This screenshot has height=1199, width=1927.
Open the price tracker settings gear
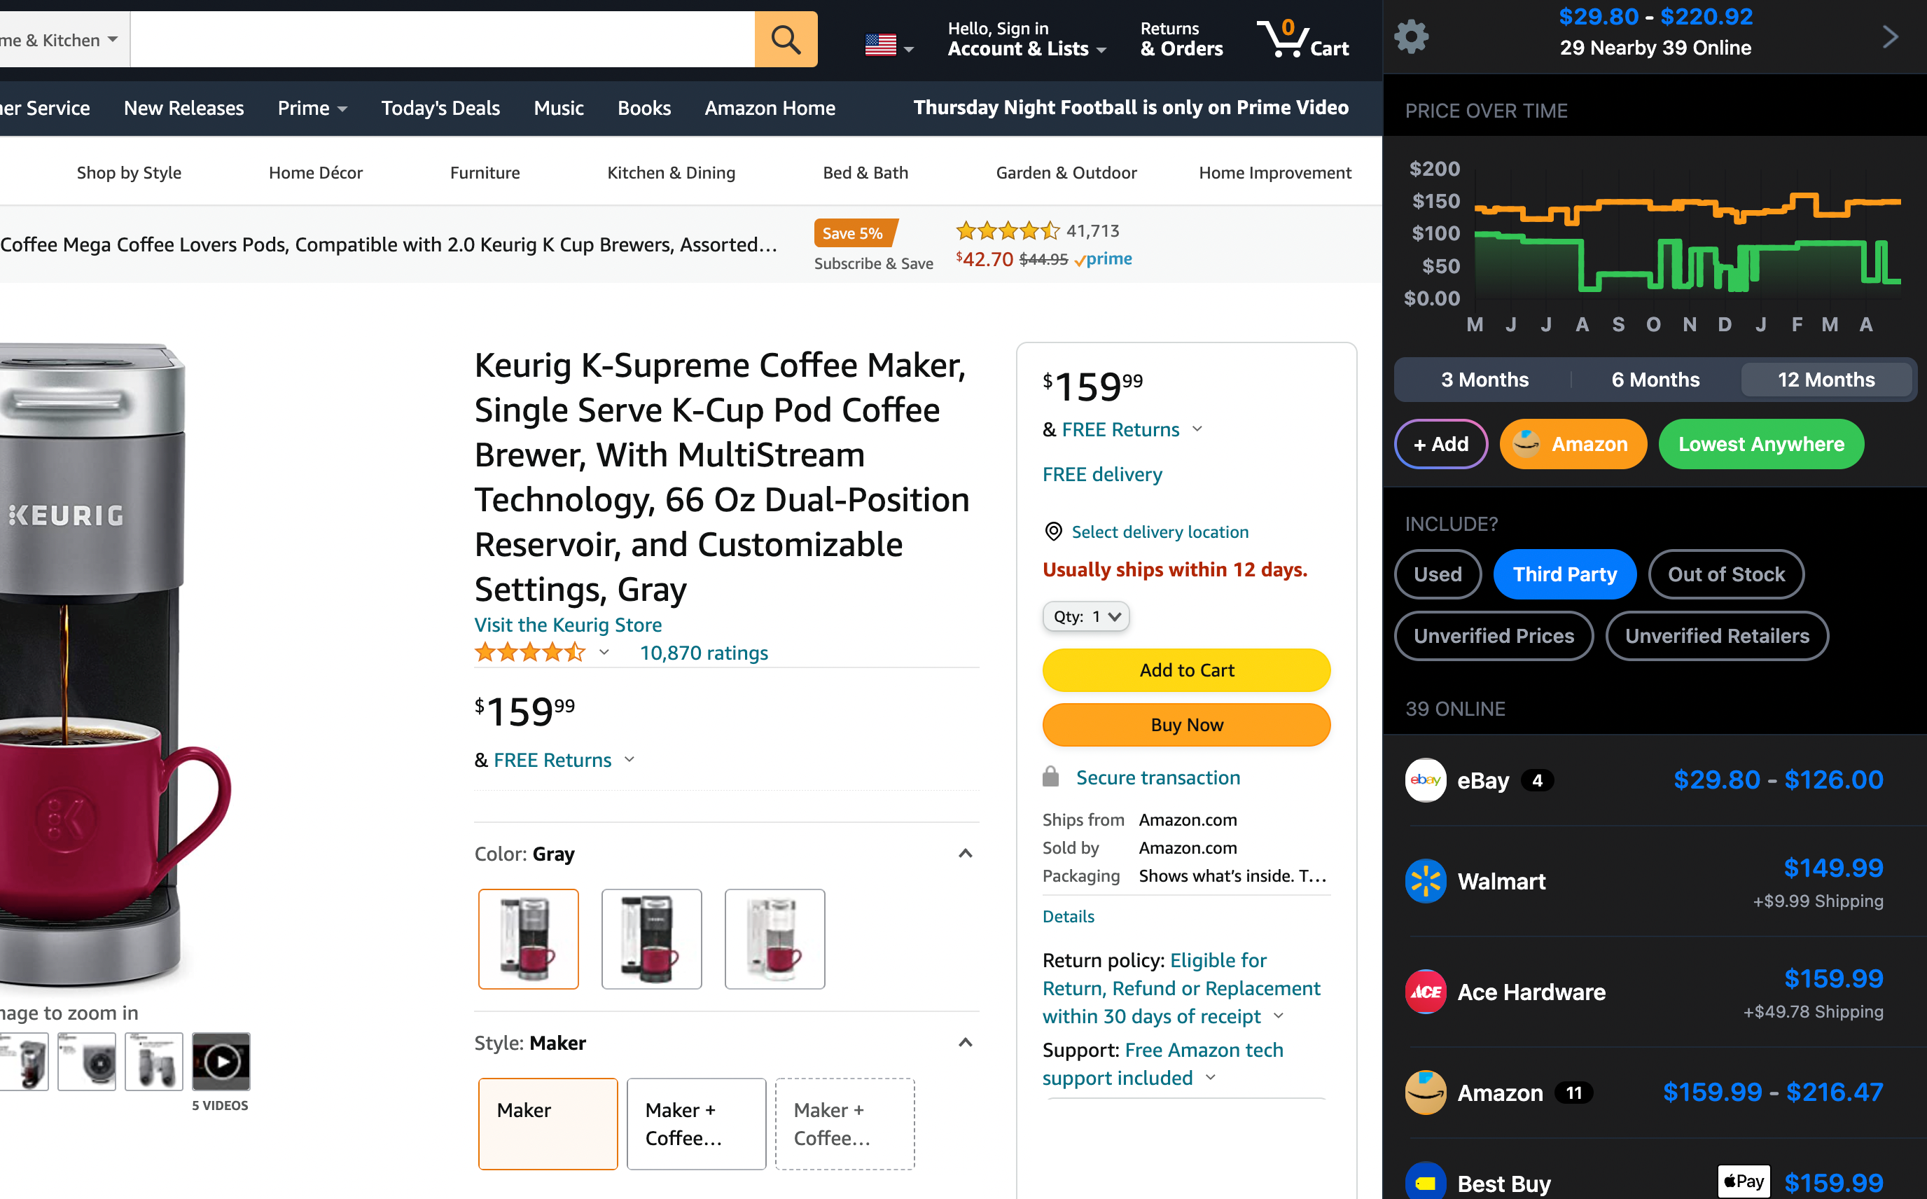[1412, 36]
